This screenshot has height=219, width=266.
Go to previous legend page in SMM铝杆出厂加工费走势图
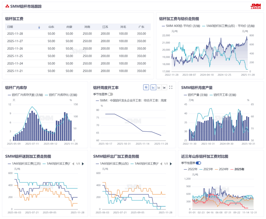161,164
